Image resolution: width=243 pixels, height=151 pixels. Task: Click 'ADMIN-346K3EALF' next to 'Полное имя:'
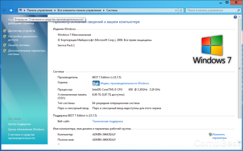(x=104, y=140)
